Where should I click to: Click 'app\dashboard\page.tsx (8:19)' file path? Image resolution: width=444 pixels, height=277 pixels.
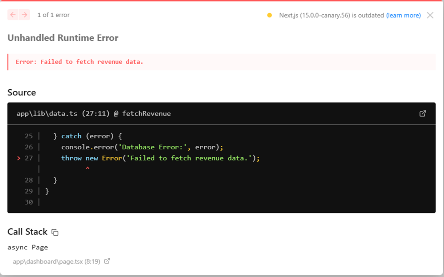point(56,261)
